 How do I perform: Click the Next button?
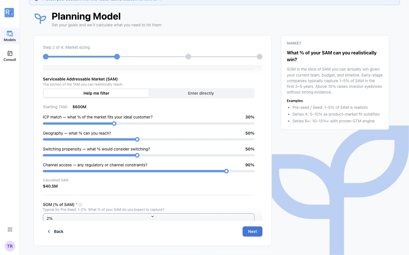(253, 231)
